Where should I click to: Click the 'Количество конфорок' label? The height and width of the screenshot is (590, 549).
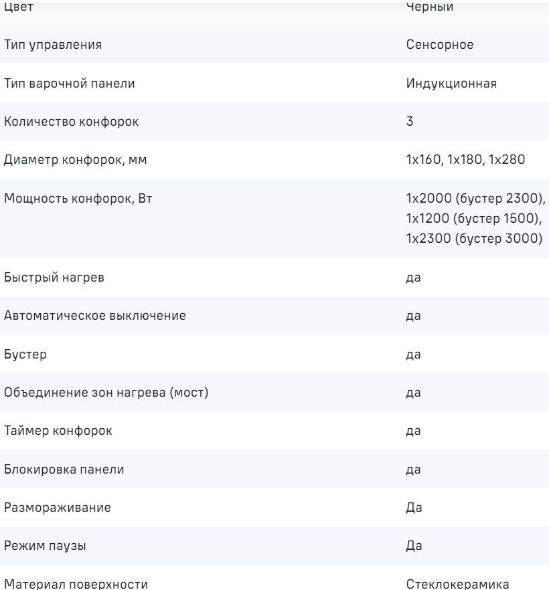pos(72,122)
